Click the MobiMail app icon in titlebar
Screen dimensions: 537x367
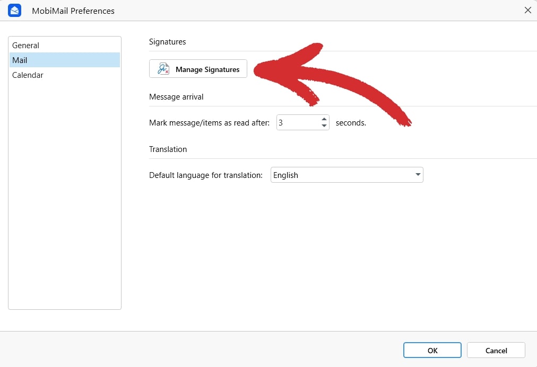click(x=14, y=10)
